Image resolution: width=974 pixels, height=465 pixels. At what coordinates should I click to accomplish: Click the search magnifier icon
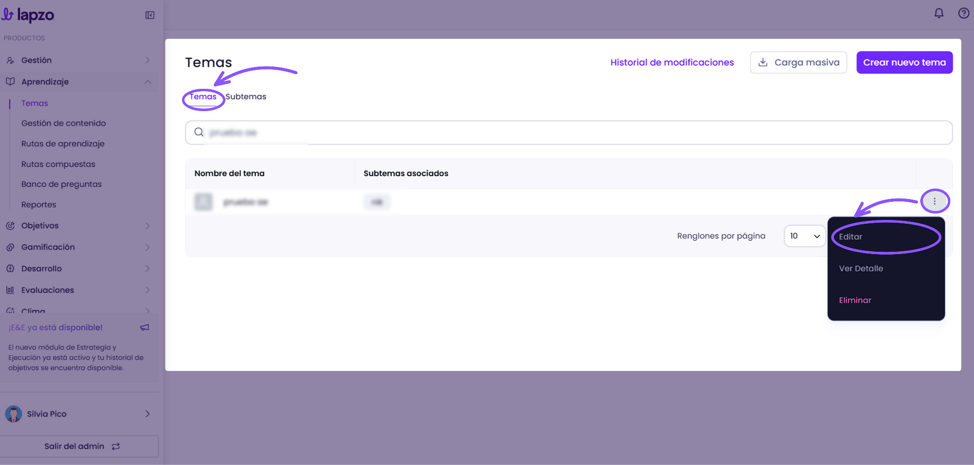(199, 132)
